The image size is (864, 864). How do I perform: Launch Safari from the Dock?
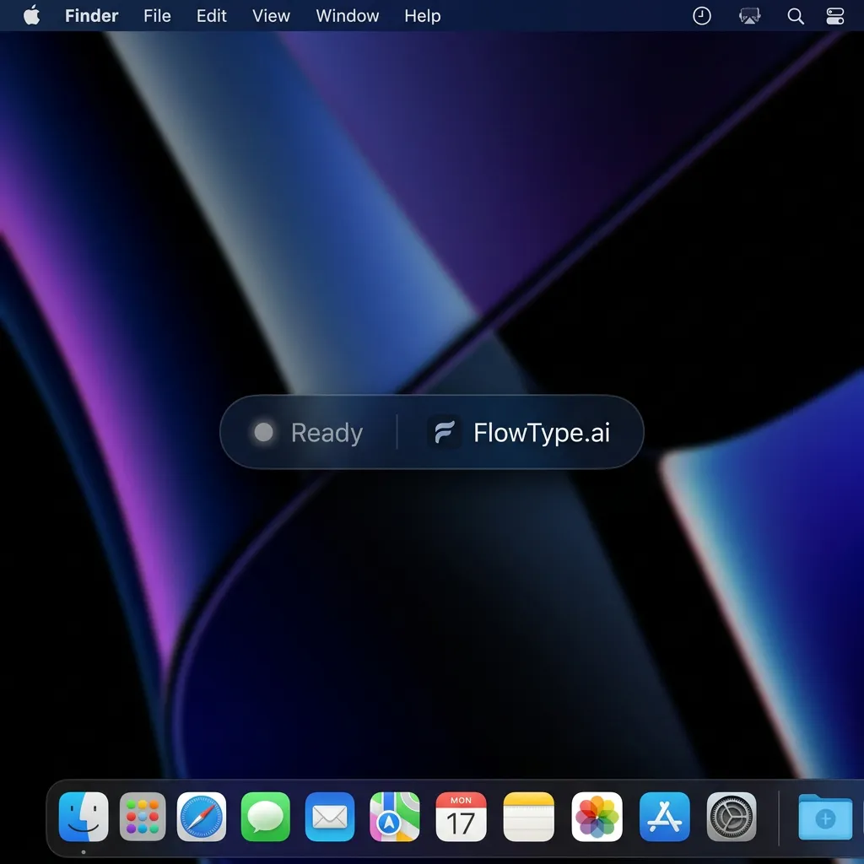[201, 817]
